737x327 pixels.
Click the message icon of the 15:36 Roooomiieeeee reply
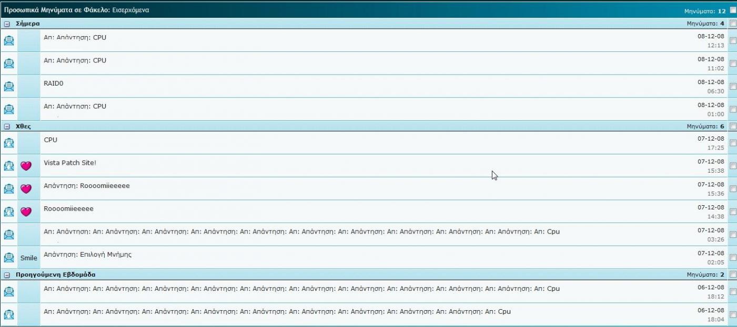click(9, 188)
